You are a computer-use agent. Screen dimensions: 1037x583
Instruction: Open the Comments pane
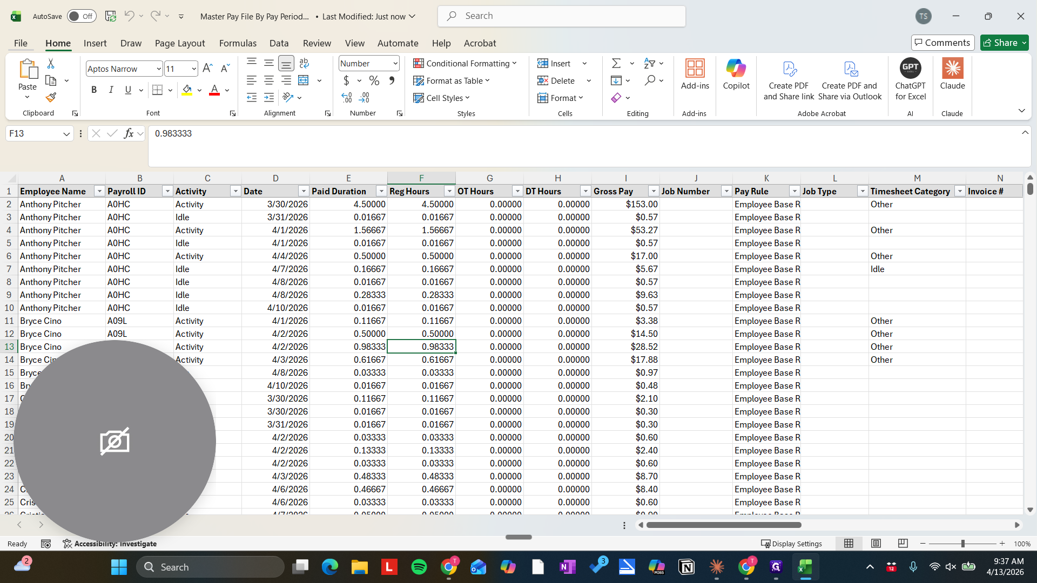942,43
